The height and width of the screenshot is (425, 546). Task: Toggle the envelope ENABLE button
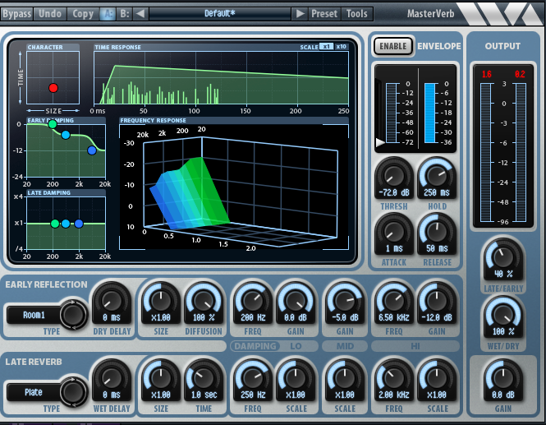point(393,46)
